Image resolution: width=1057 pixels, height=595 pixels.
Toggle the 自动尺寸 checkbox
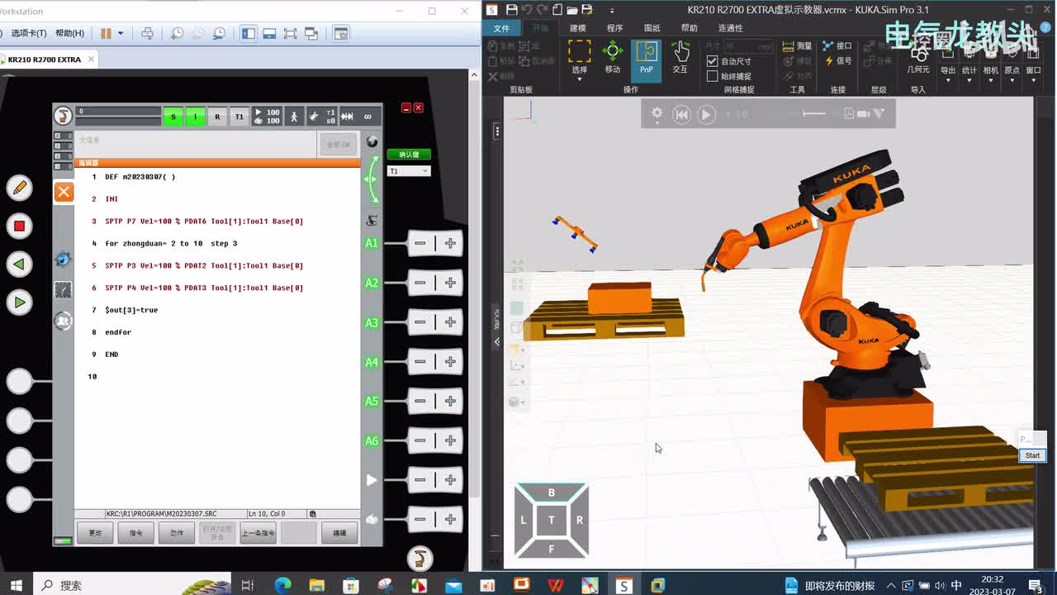(x=713, y=61)
